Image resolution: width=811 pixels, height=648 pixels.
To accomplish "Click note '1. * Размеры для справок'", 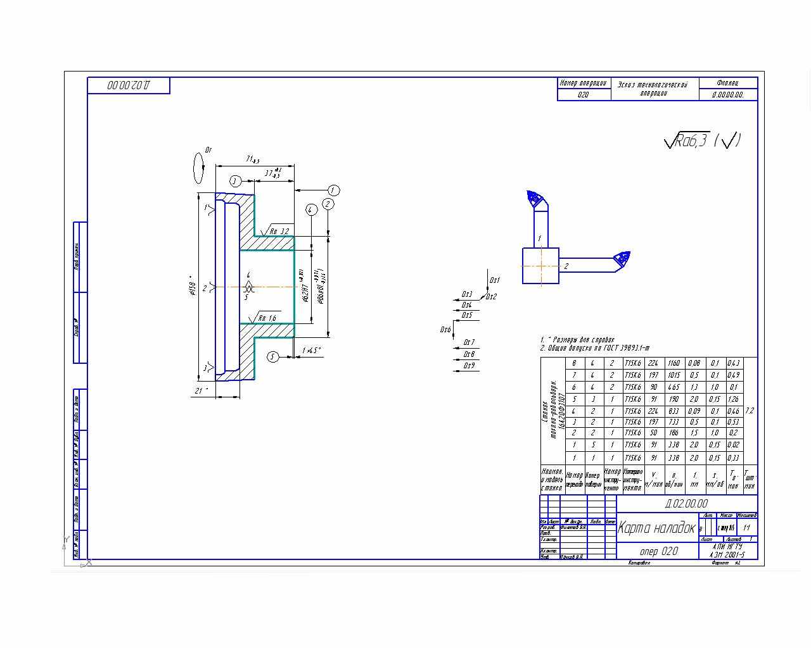I will [x=577, y=340].
